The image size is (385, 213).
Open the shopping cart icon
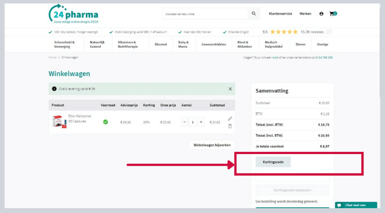click(332, 14)
